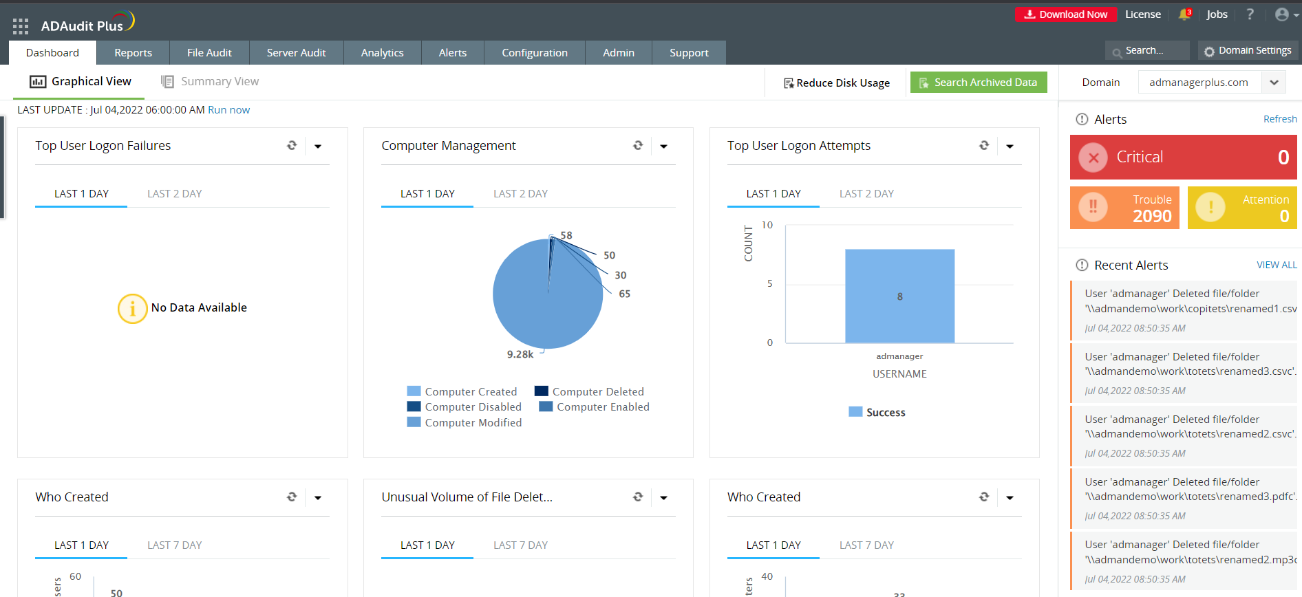Click VIEW ALL recent alerts link
Screen dimensions: 1302x597
click(x=1277, y=265)
